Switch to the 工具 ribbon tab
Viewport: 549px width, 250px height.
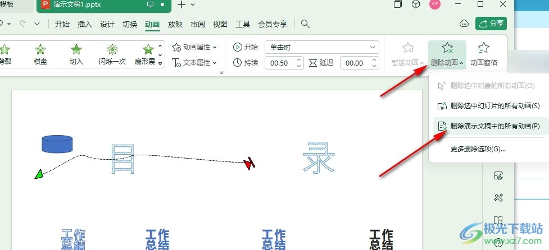[243, 24]
